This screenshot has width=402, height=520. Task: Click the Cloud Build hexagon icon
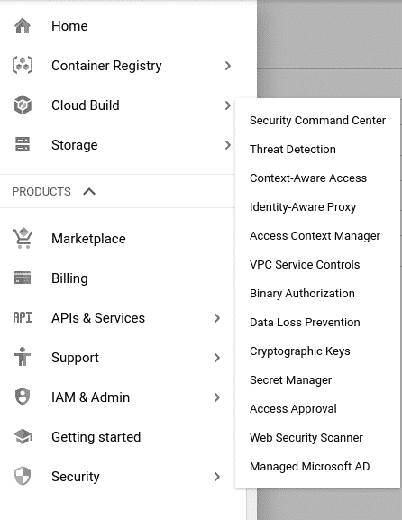click(23, 105)
